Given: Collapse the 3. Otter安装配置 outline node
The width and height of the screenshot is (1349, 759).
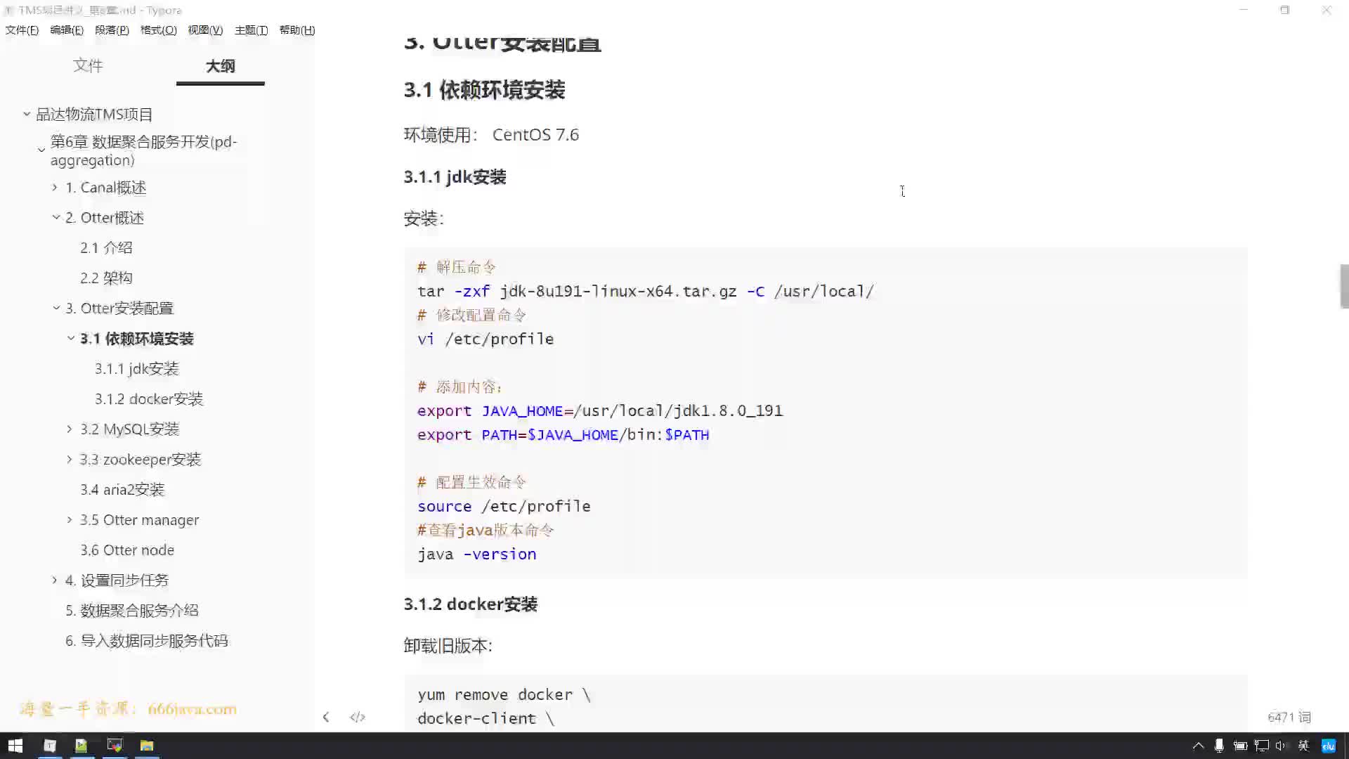Looking at the screenshot, I should click(x=56, y=308).
